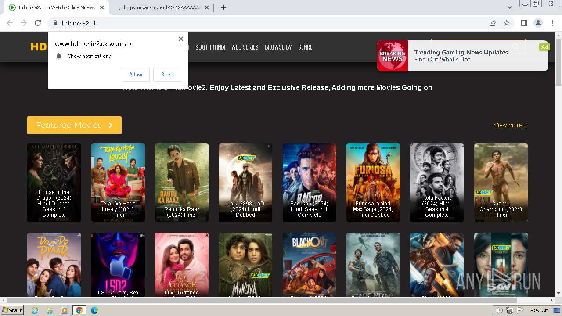Open the Web Series menu
This screenshot has height=316, width=562.
point(245,47)
